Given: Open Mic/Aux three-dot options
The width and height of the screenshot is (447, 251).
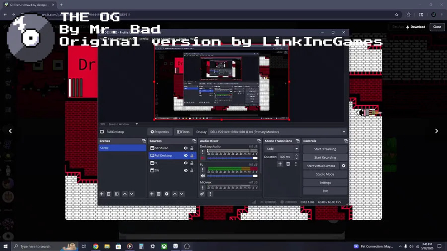Looking at the screenshot, I should [203, 188].
